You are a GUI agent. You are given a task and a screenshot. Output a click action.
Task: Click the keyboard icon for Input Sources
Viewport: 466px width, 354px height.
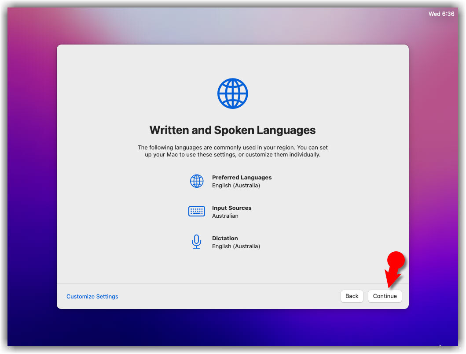point(197,212)
